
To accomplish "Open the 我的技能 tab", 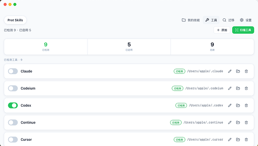I will 191,20.
